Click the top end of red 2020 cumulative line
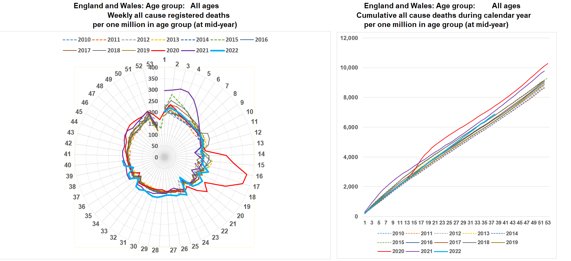 548,64
